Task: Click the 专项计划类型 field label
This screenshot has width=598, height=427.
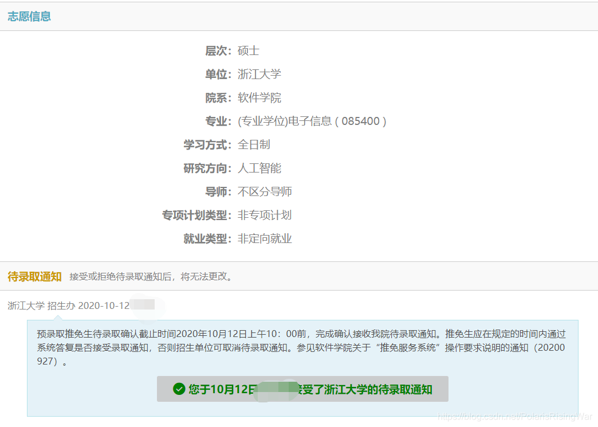Action: click(x=197, y=215)
